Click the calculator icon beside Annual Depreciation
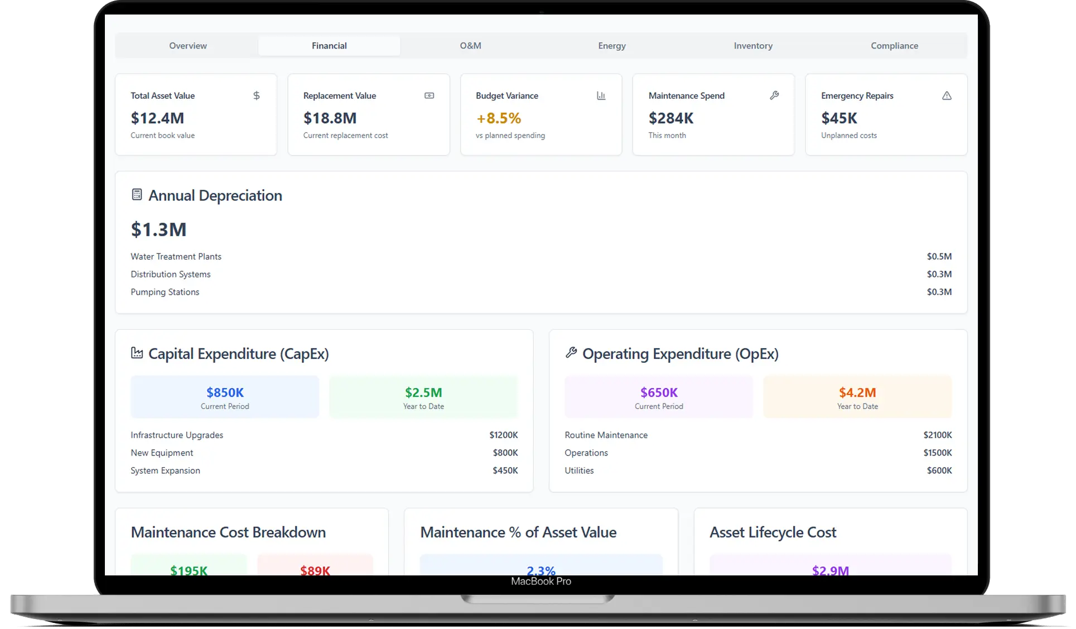 [x=137, y=194]
